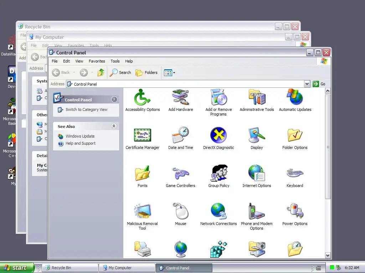365x273 pixels.
Task: Click the Up folder toolbar icon
Action: [x=101, y=73]
